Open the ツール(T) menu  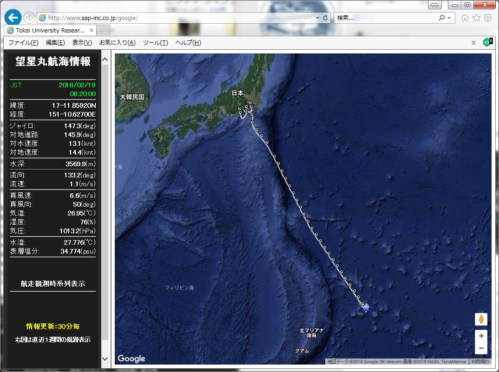point(155,43)
